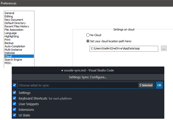
Task: Toggle the UI State checkbox
Action: click(x=15, y=115)
